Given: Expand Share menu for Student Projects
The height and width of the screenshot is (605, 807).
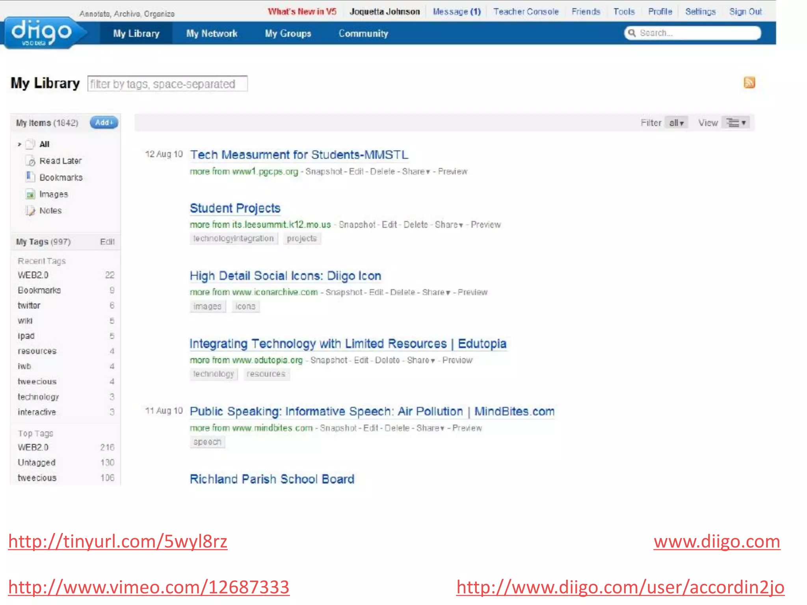Looking at the screenshot, I should click(x=449, y=225).
